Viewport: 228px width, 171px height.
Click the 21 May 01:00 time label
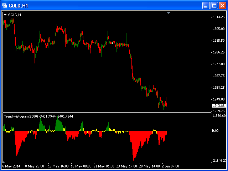(104, 166)
